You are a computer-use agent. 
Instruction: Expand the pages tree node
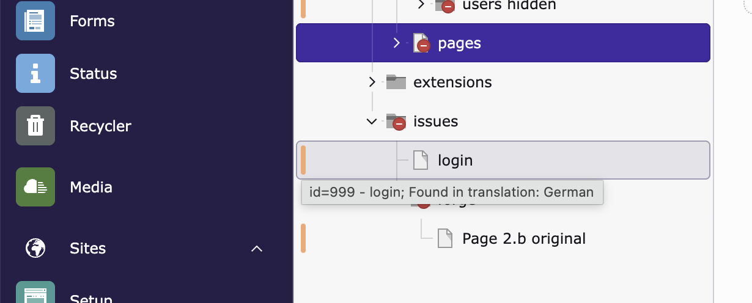coord(396,43)
